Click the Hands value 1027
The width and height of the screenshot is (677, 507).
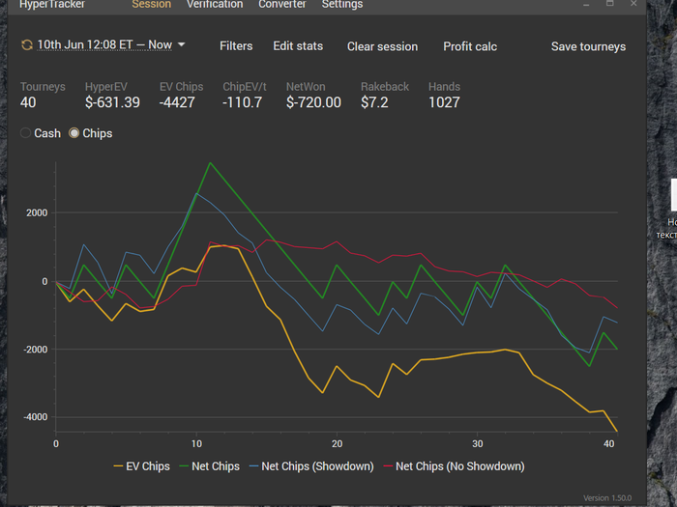point(444,102)
